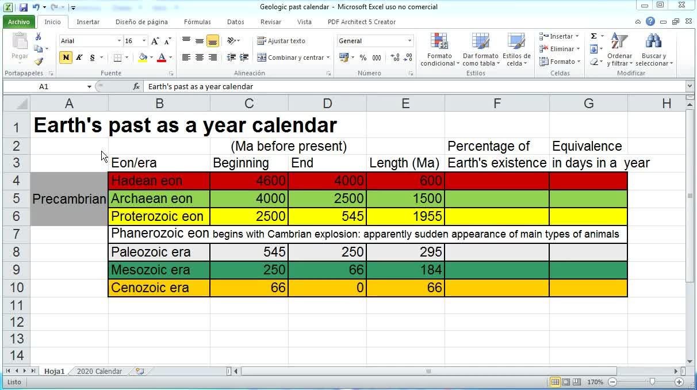The width and height of the screenshot is (697, 390).
Task: Click the Undo arrow in quick access
Action: pos(36,7)
